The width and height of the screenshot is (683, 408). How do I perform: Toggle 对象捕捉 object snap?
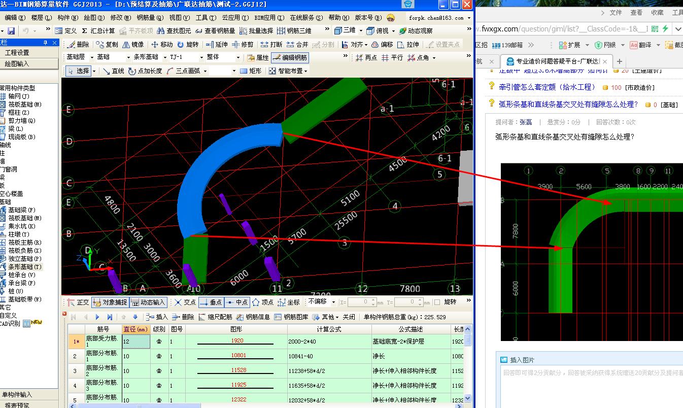point(110,302)
